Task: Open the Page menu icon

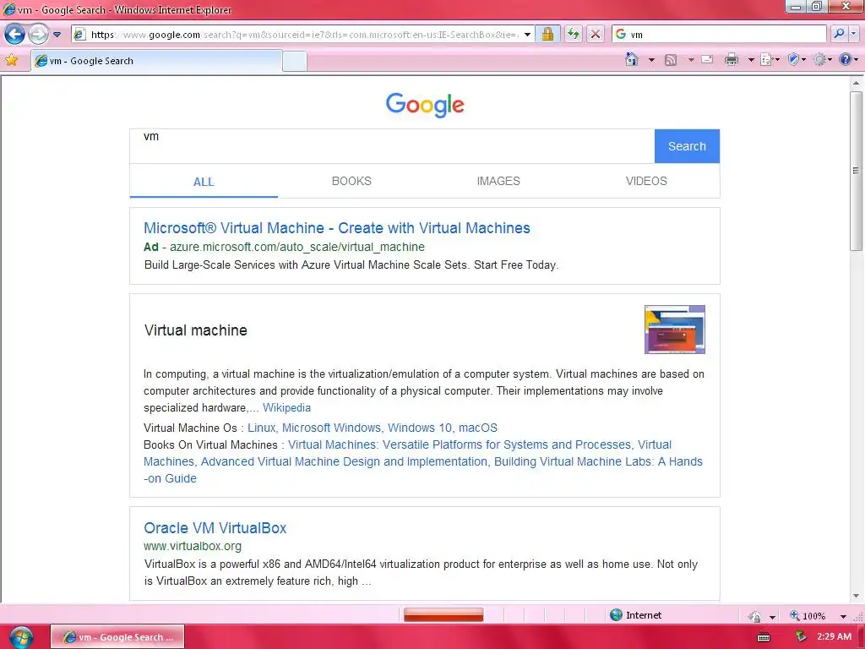Action: pos(769,59)
